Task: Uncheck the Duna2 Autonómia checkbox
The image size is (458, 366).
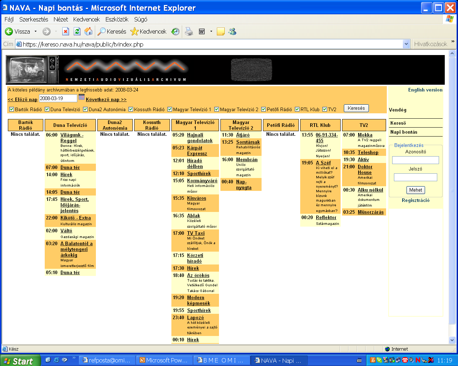Action: click(85, 109)
